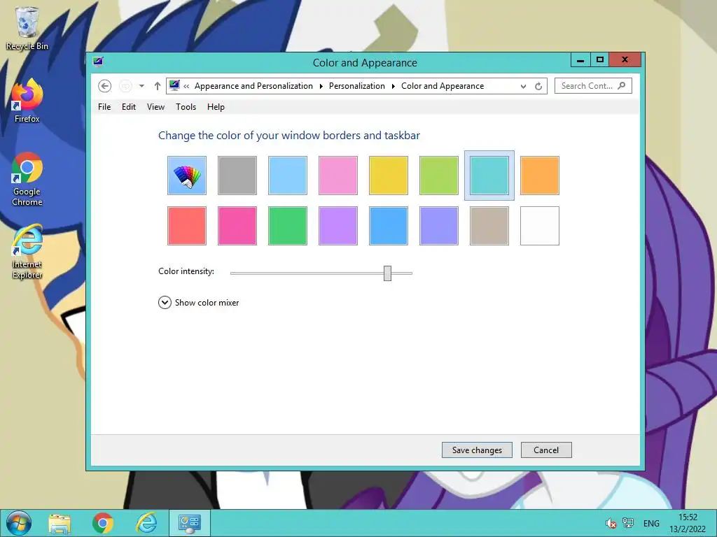
Task: Launch Firefox from the desktop shortcut
Action: point(27,101)
